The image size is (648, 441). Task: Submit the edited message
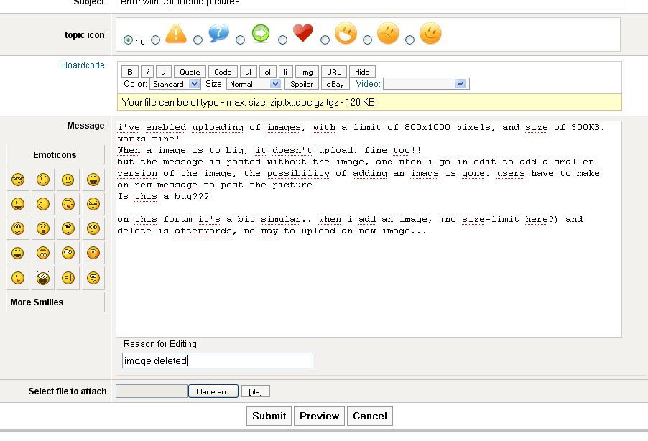(269, 416)
